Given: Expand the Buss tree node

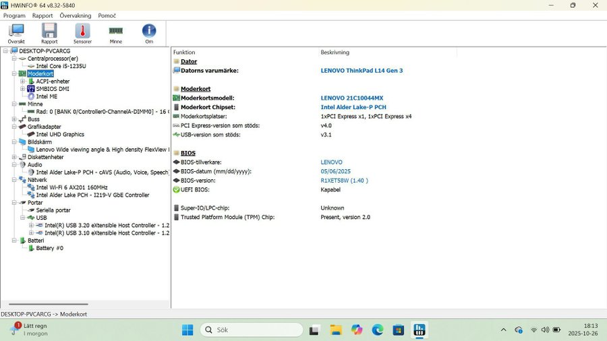Looking at the screenshot, I should 13,119.
